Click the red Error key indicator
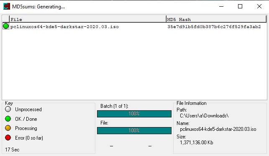This screenshot has height=156, width=269. pos(8,138)
